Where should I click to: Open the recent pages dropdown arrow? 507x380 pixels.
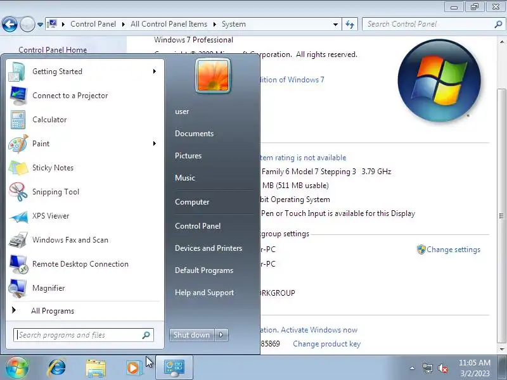tap(40, 25)
